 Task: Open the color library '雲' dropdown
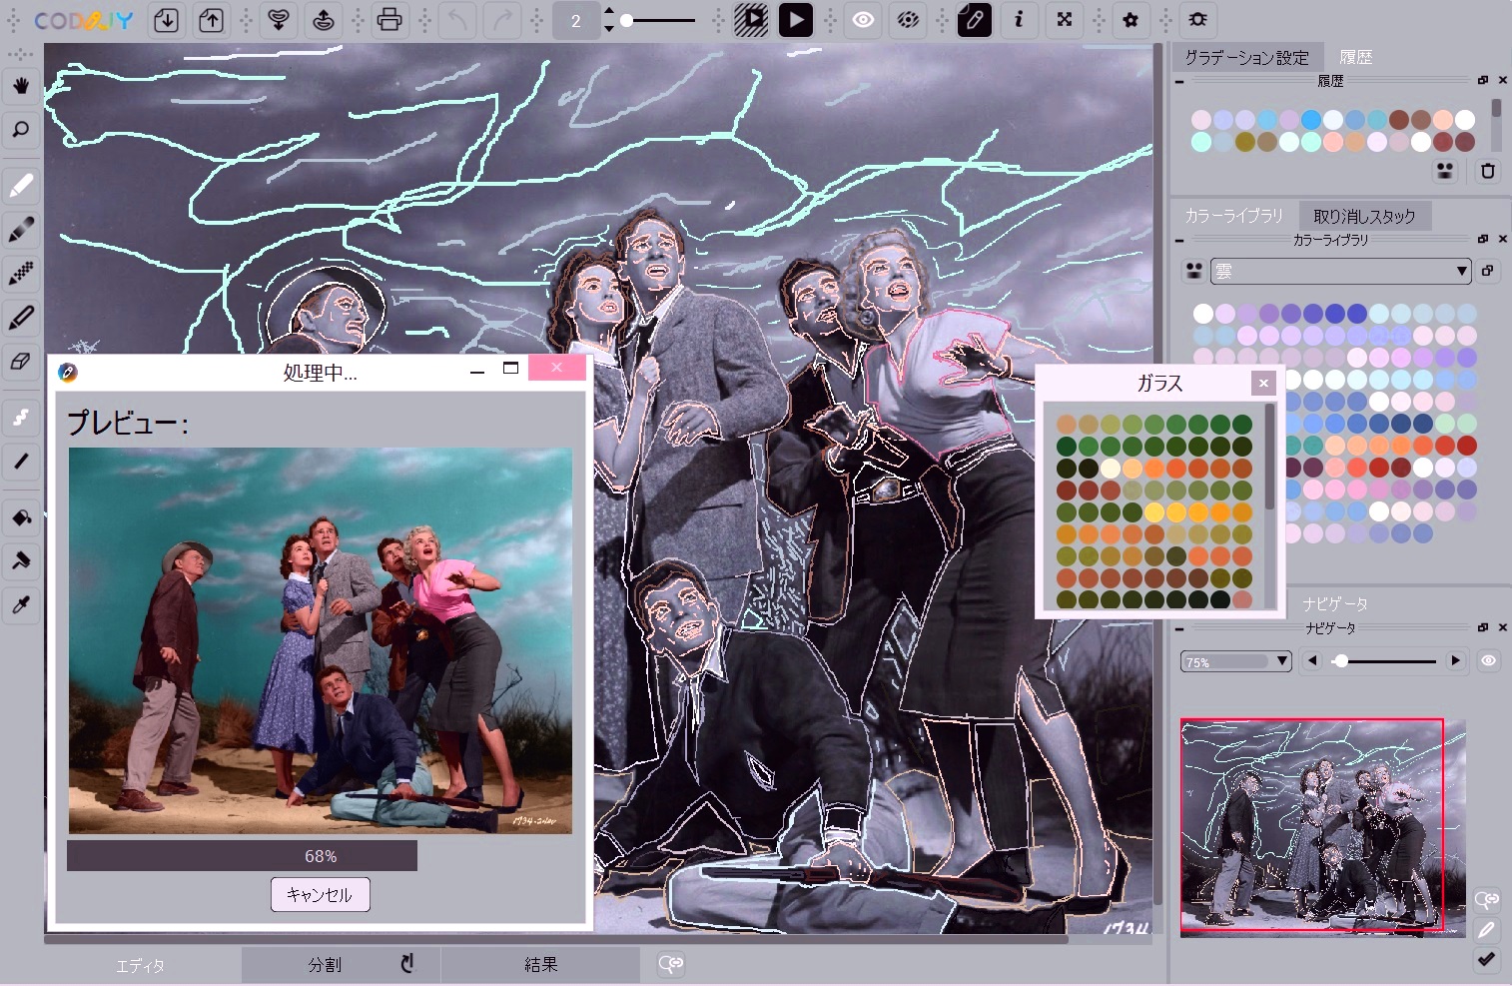[1341, 271]
